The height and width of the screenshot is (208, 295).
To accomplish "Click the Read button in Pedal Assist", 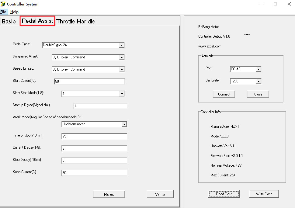I will click(109, 194).
